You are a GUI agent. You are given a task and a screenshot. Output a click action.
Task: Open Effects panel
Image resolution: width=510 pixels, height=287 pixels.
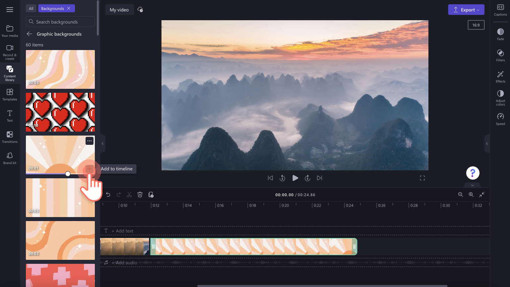tap(500, 77)
